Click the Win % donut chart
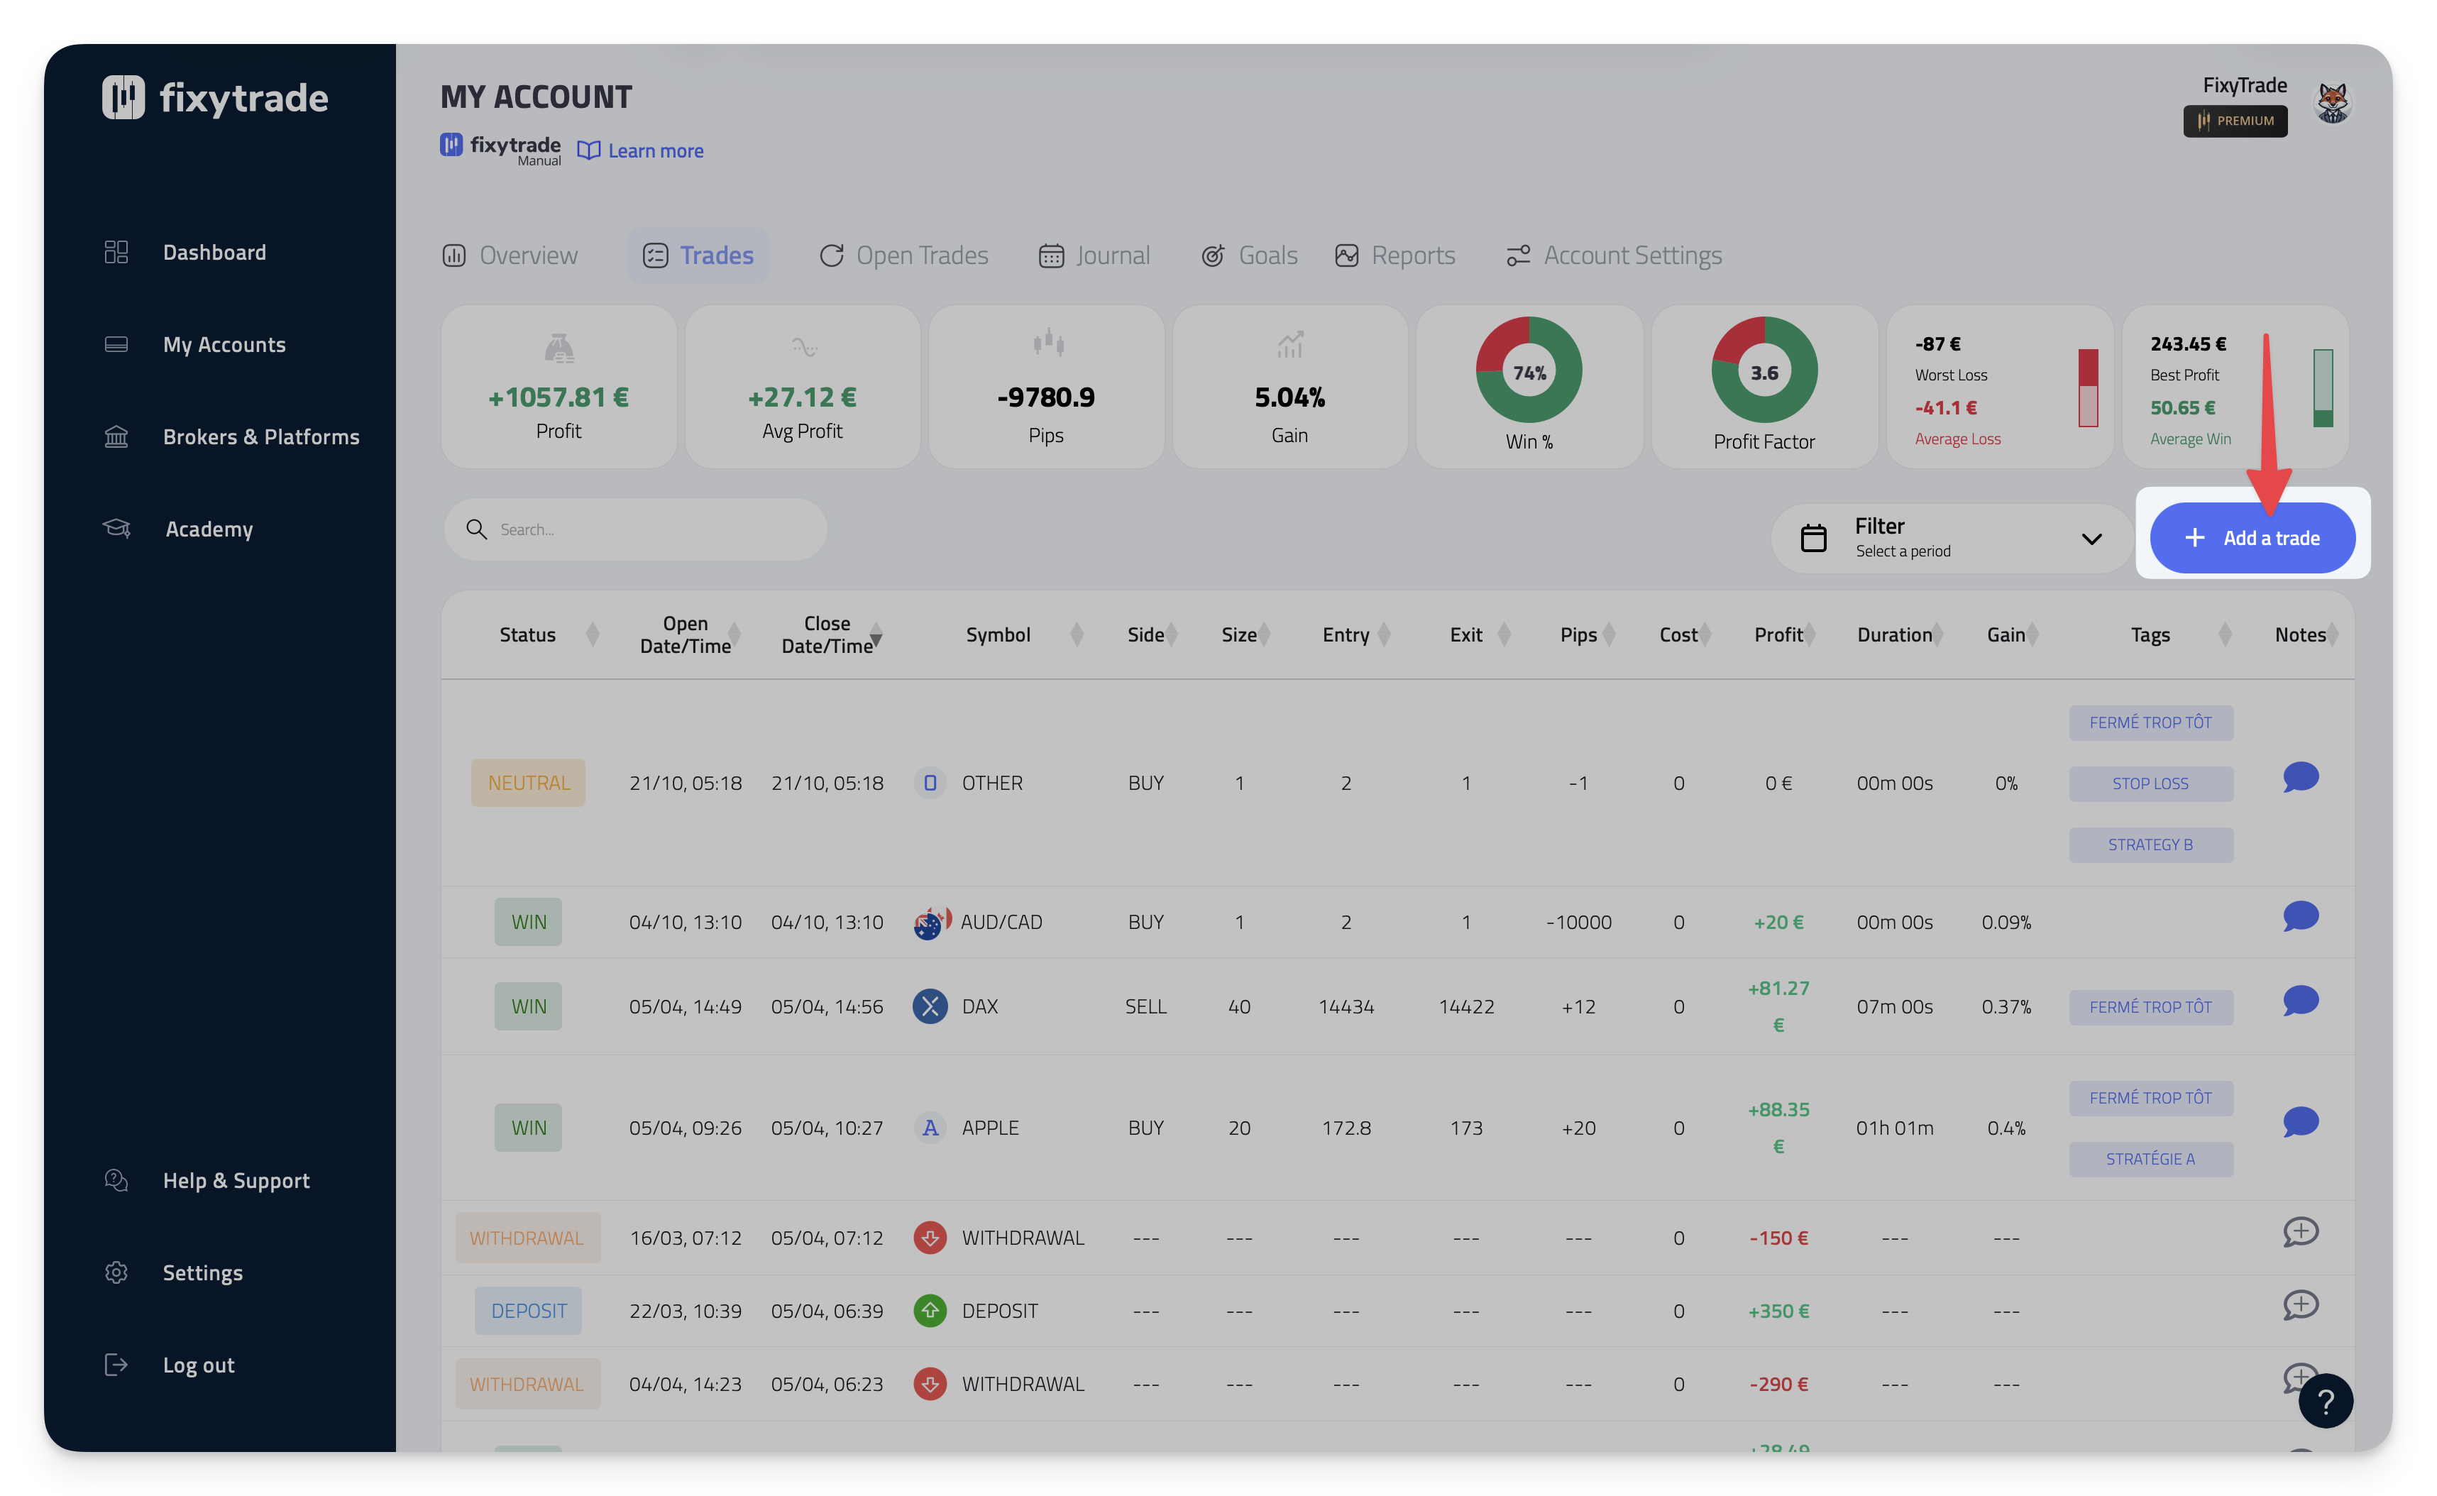Screen dimensions: 2437x1496 (x=1528, y=370)
